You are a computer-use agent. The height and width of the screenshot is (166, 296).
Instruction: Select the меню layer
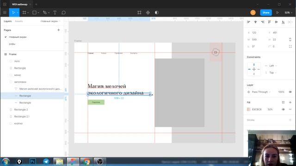18,75
